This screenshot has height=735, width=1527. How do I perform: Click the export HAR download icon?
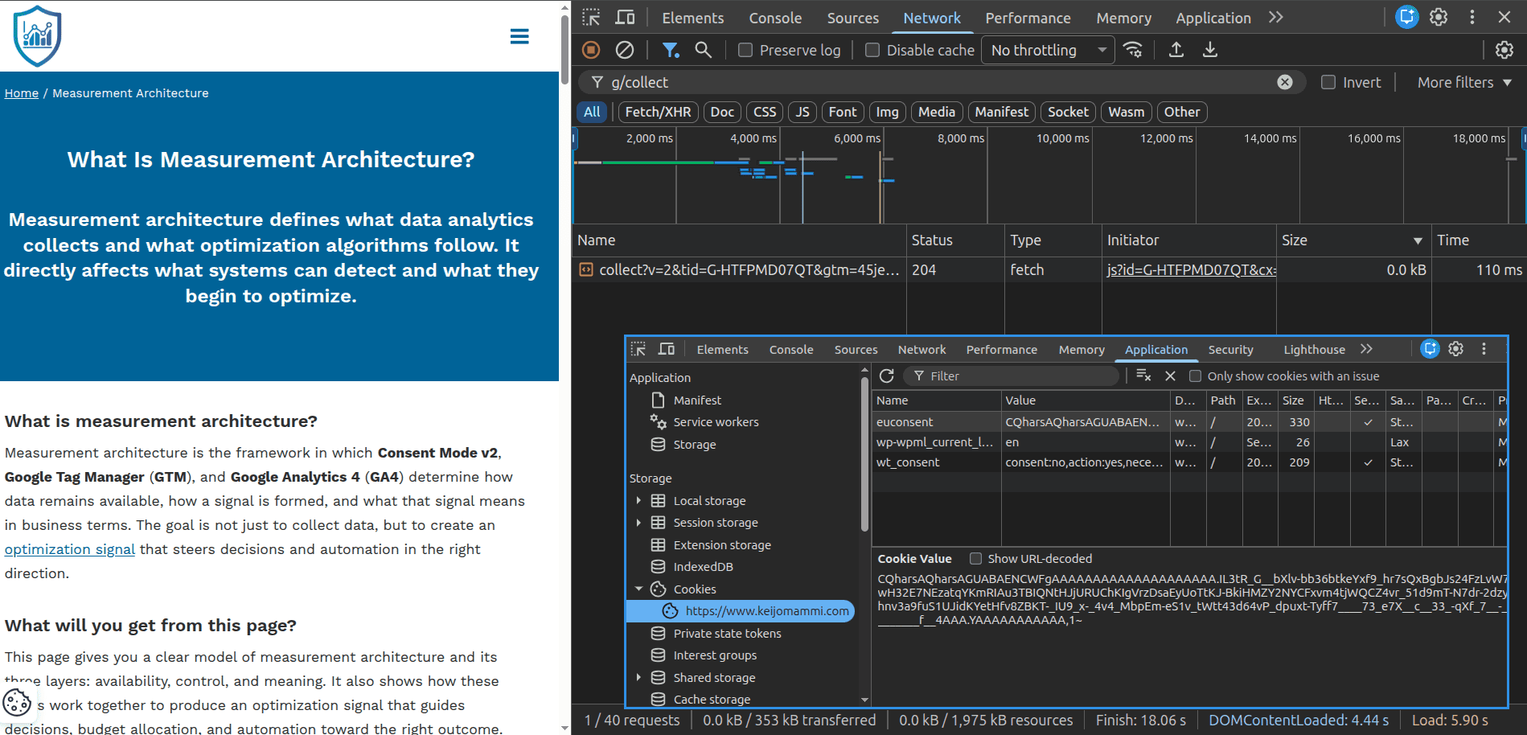[1209, 50]
